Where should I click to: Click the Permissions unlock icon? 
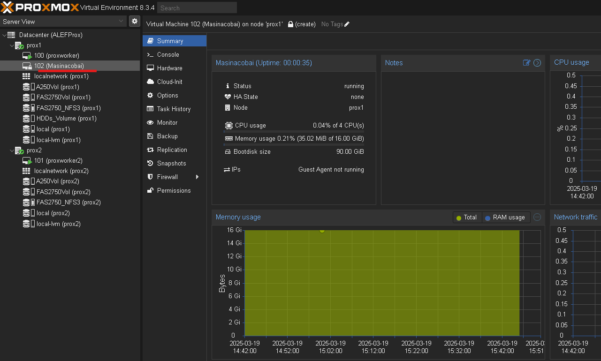(x=150, y=190)
